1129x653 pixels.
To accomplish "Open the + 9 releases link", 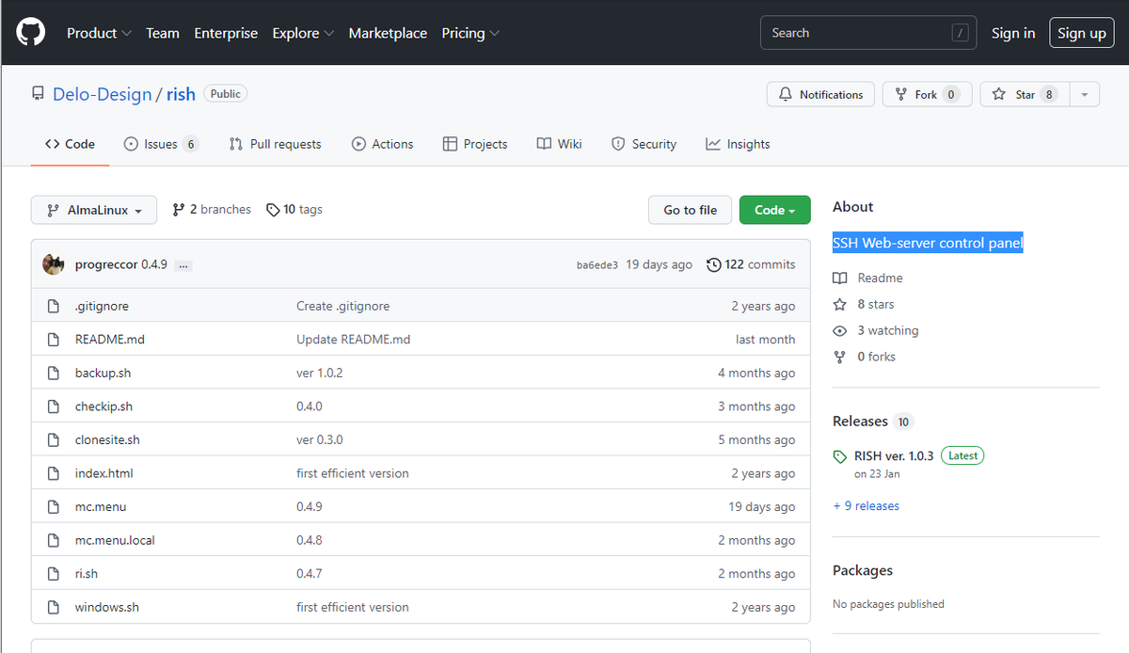I will [x=866, y=506].
